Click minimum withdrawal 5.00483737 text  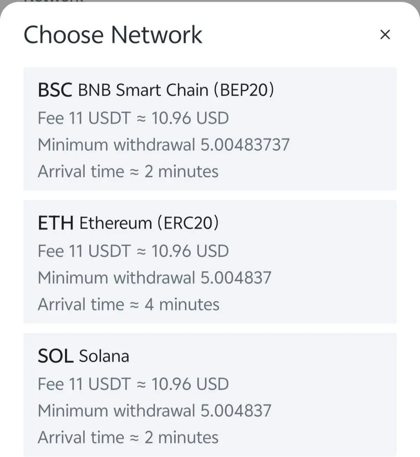164,145
